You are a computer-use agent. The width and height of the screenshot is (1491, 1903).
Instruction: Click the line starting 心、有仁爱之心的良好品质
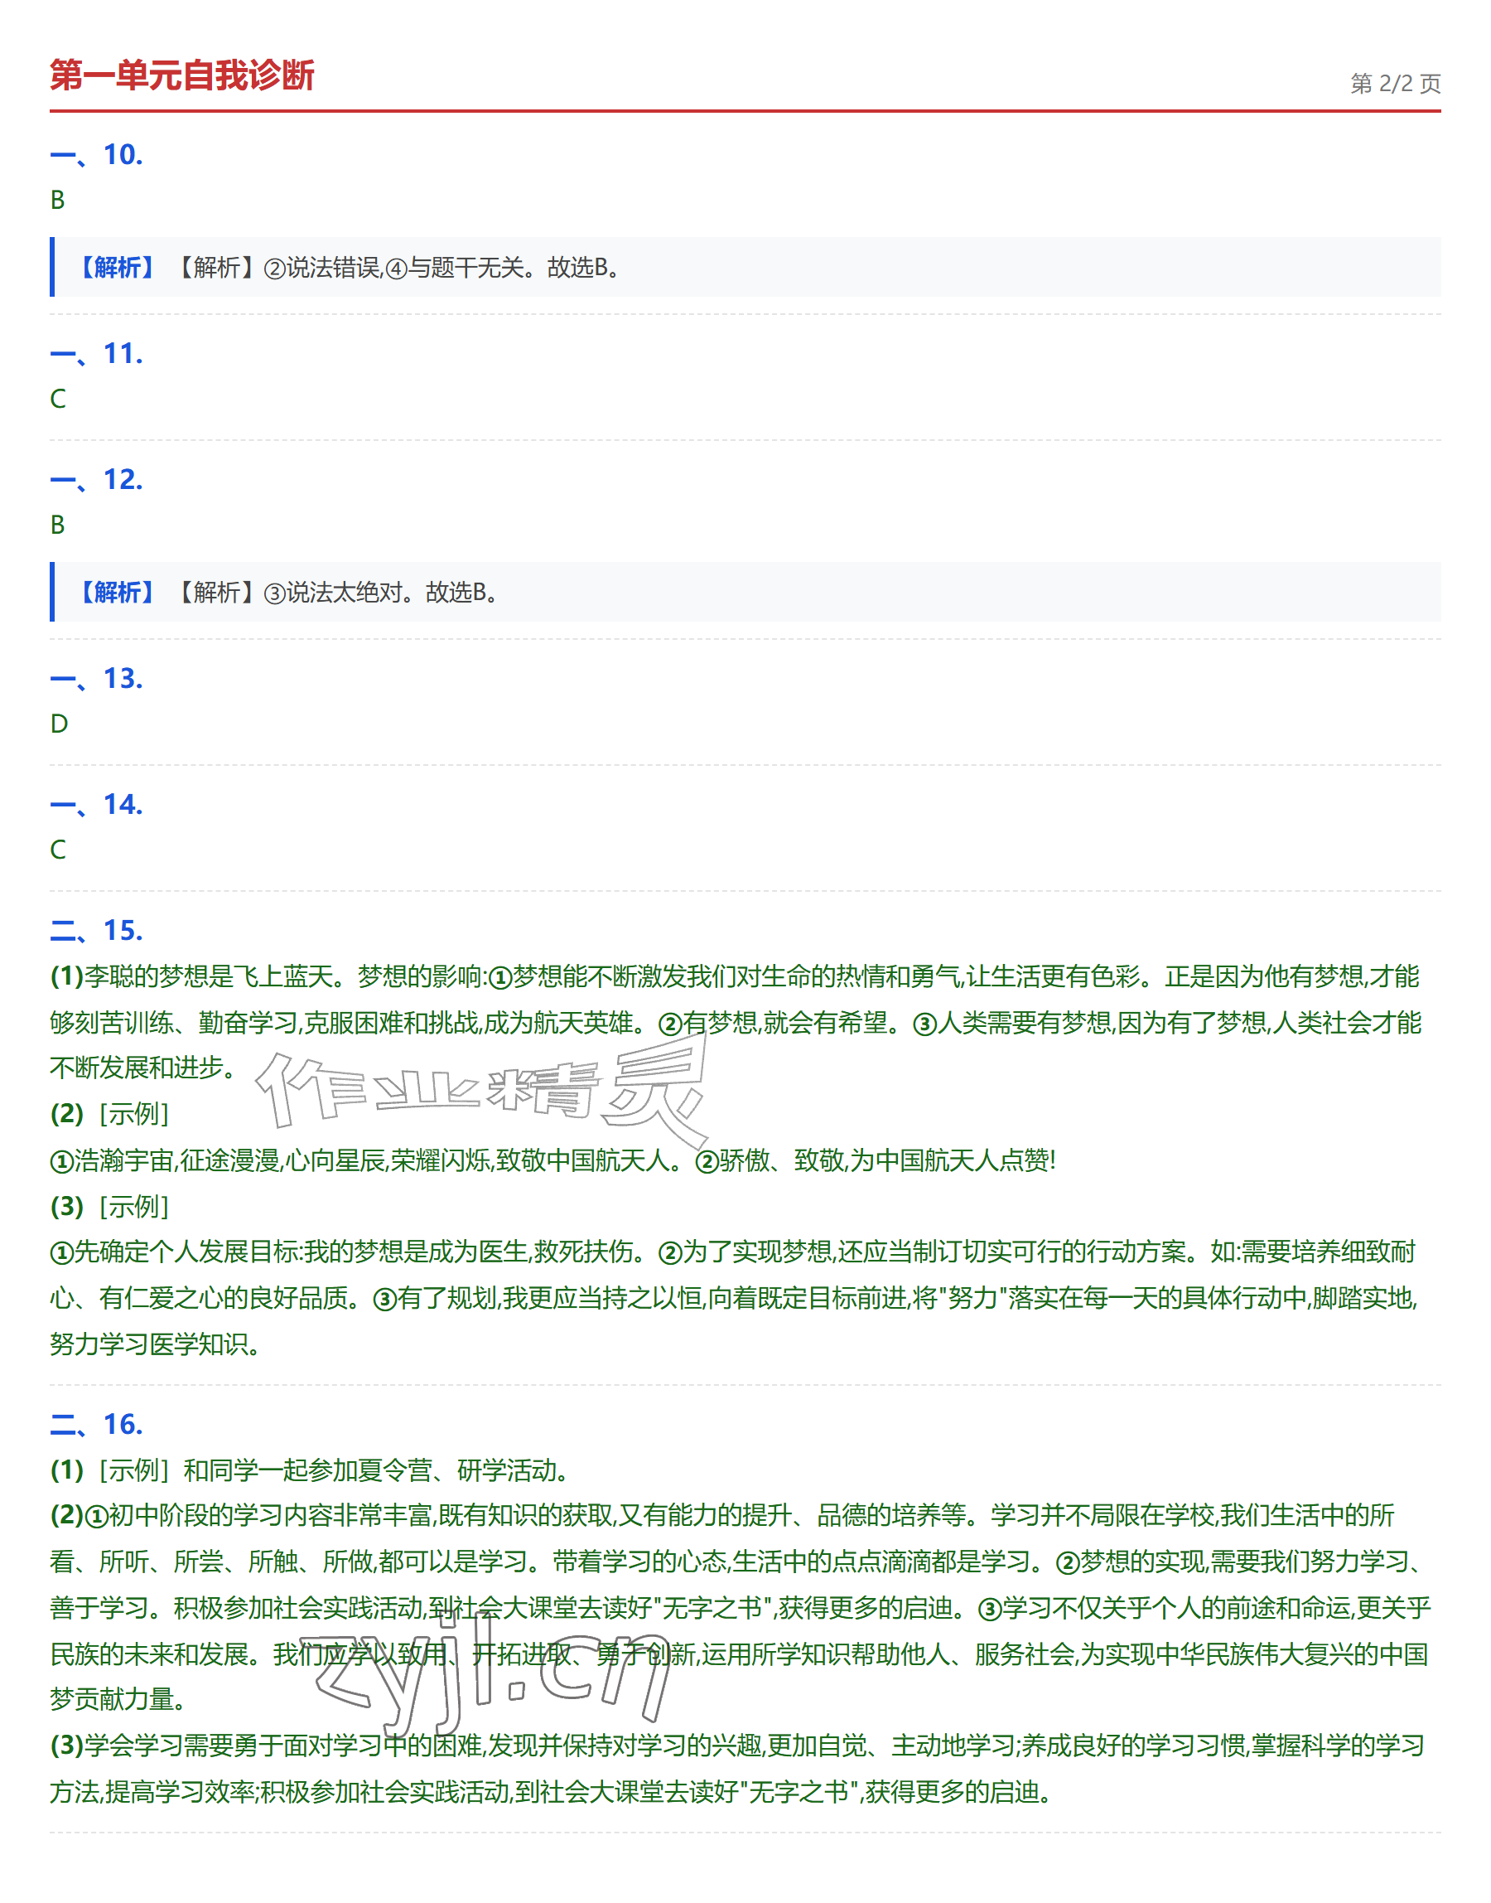(x=734, y=1299)
